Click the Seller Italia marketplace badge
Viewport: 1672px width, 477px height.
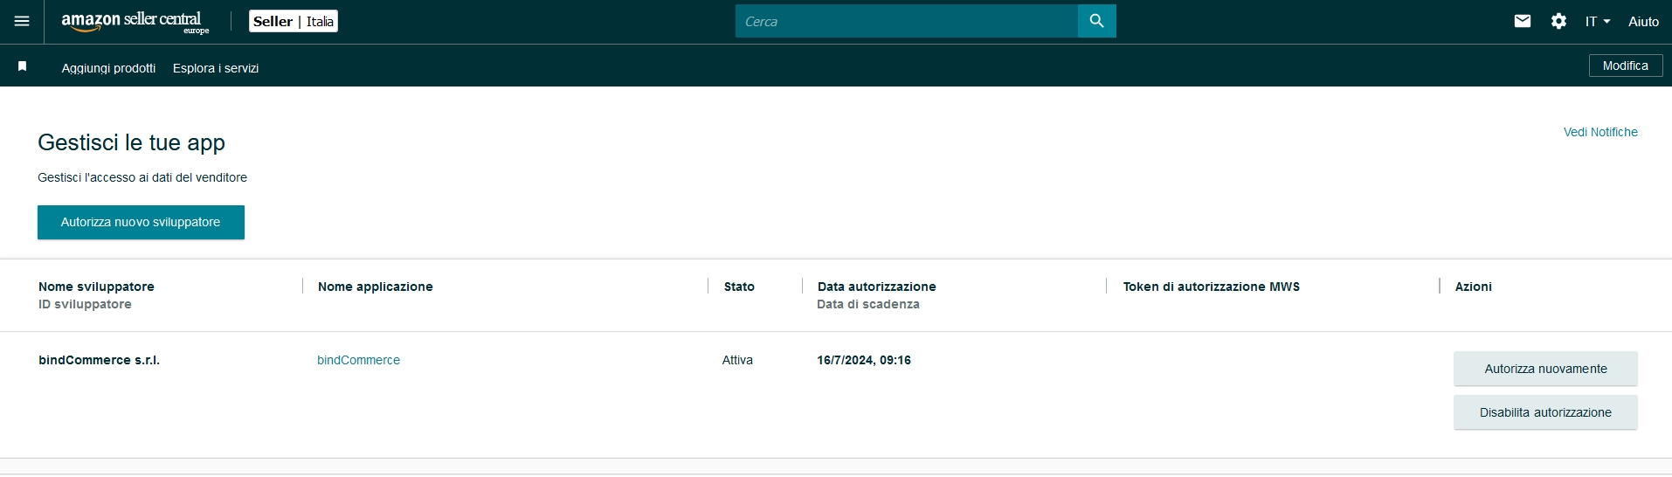(294, 21)
